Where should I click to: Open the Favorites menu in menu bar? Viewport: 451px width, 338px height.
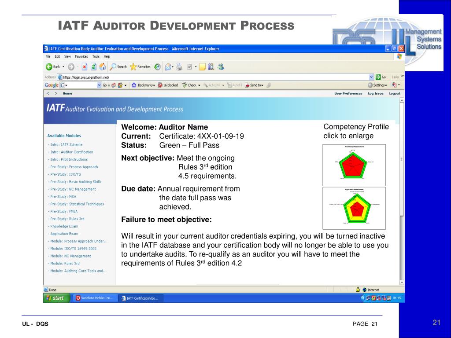click(81, 57)
